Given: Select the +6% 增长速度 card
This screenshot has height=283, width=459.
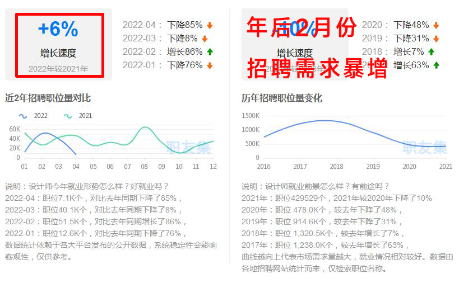Looking at the screenshot, I should click(59, 45).
